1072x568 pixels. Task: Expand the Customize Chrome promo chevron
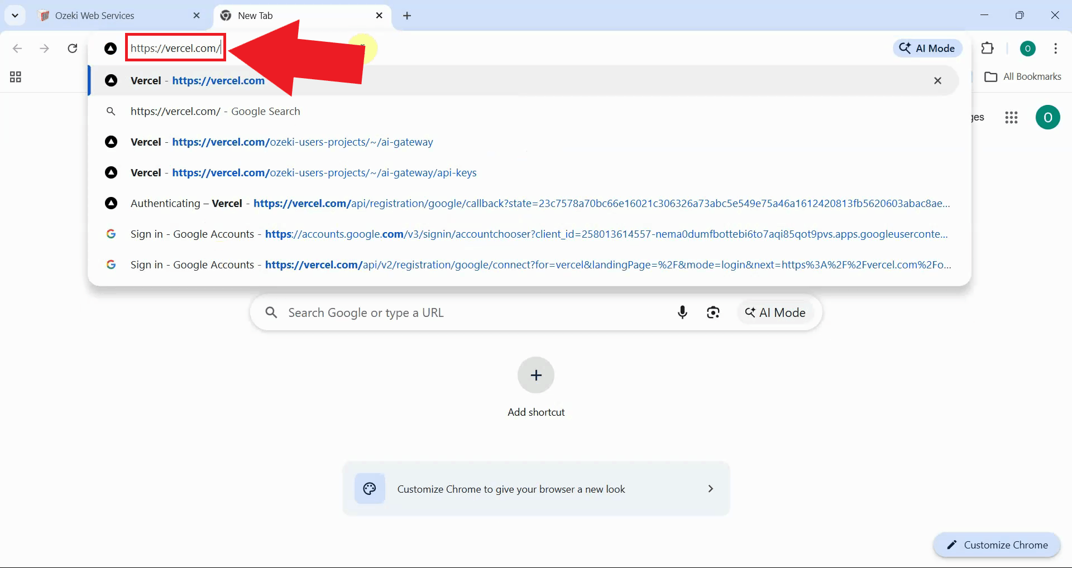[710, 489]
